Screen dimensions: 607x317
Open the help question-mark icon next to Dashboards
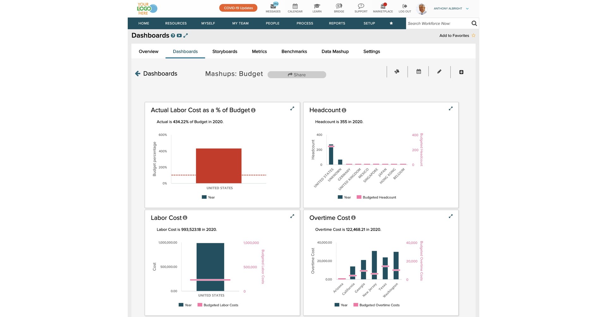(x=173, y=36)
